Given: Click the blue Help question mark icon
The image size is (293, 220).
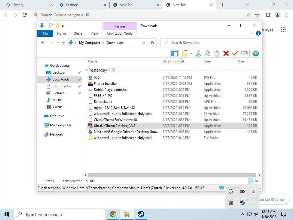Looking at the screenshot, I should click(258, 33).
